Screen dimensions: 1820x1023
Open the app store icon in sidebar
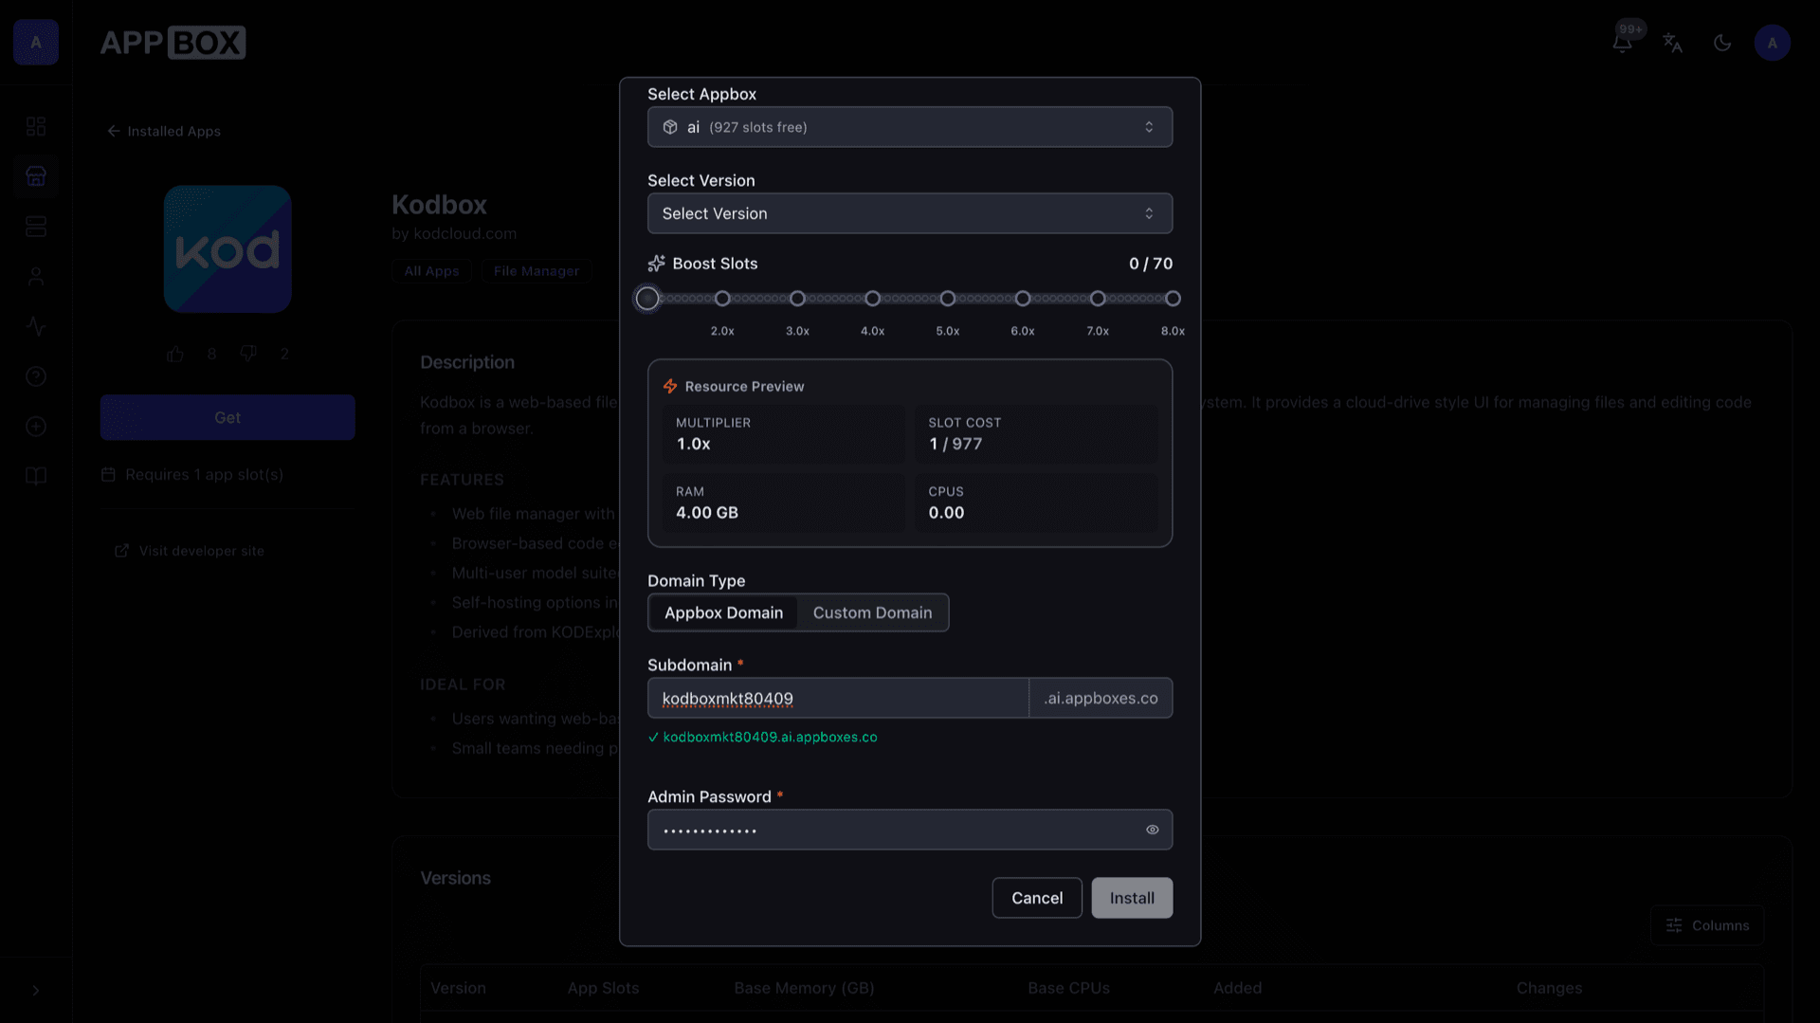click(x=36, y=176)
